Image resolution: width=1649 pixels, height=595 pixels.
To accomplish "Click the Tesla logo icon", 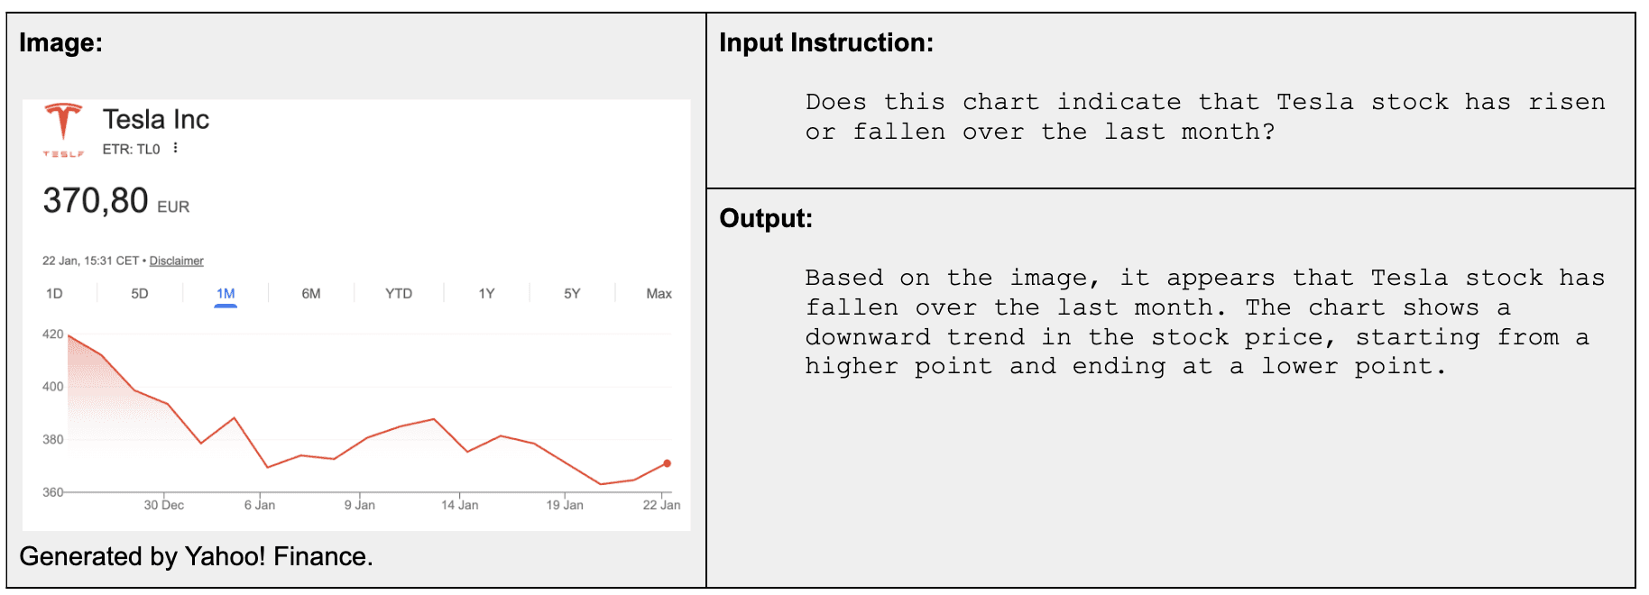I will tap(63, 121).
